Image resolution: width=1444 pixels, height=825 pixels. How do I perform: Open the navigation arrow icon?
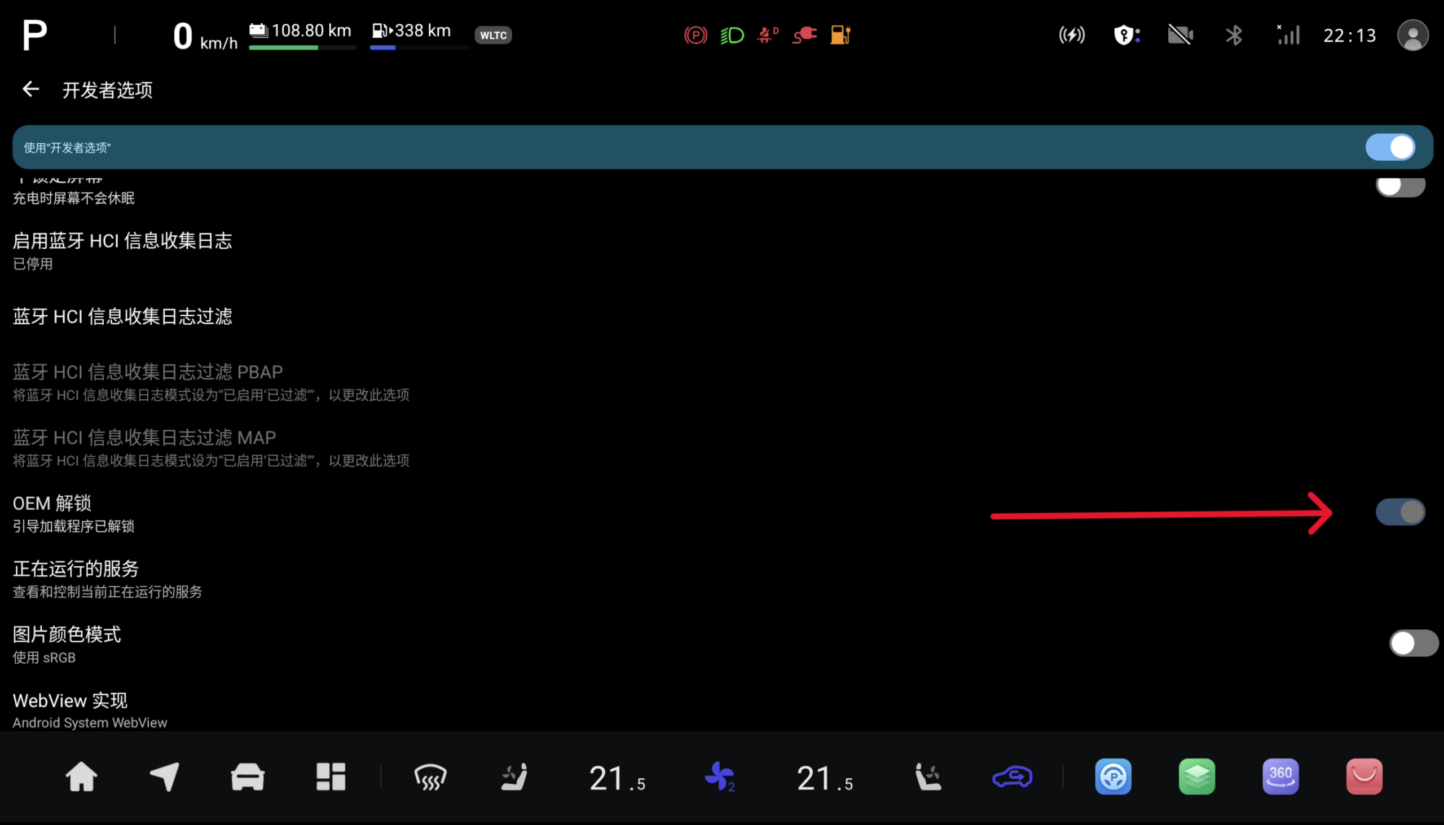(164, 777)
